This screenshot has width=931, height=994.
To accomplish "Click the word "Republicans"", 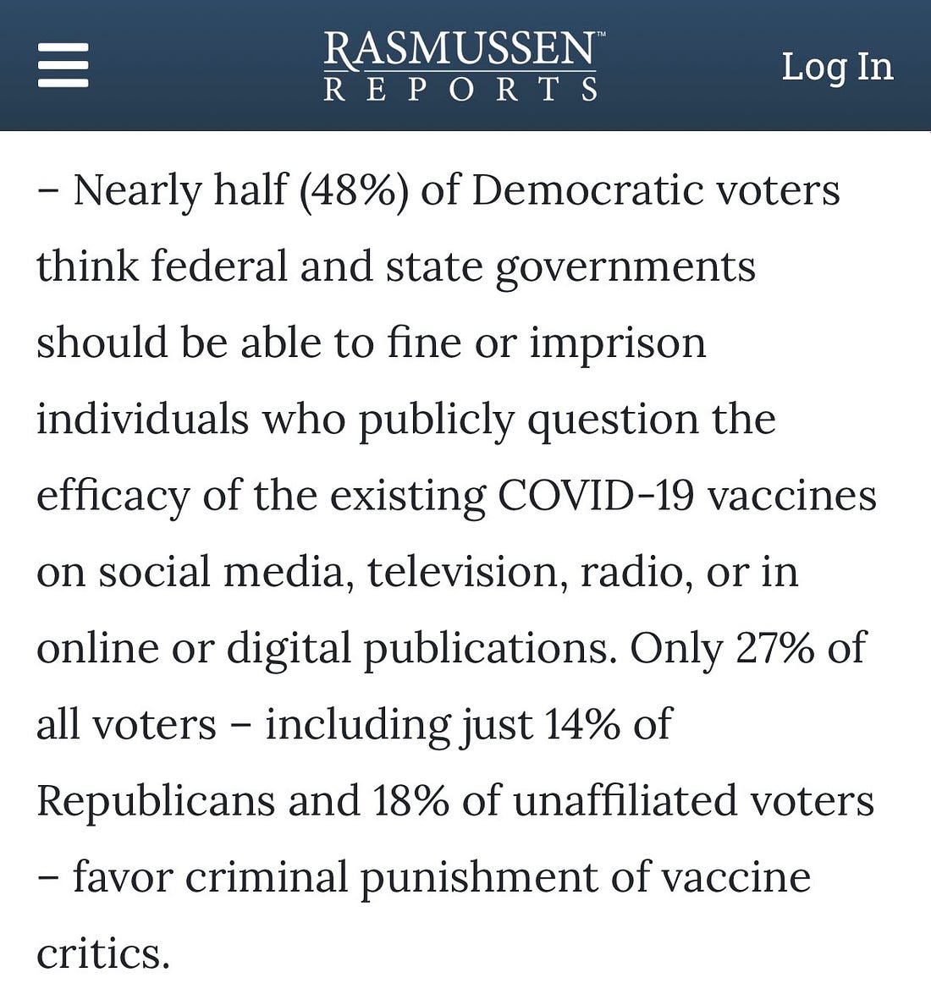I will (x=156, y=801).
